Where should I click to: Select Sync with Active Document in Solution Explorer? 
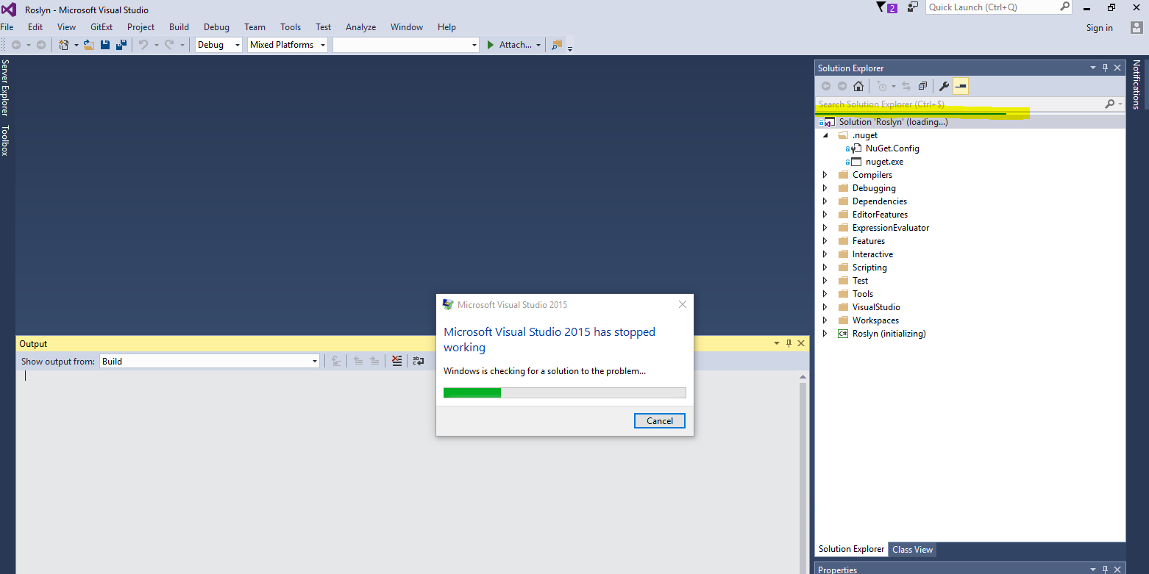tap(906, 85)
